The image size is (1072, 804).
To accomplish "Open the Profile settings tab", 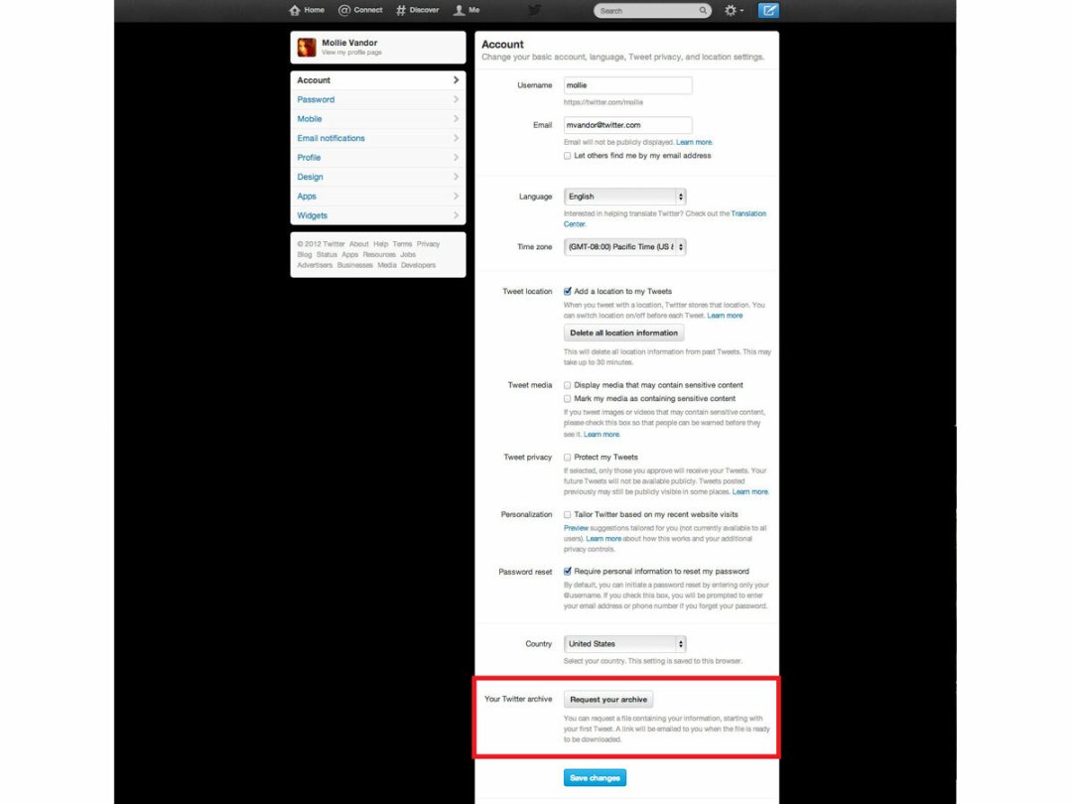I will coord(378,157).
